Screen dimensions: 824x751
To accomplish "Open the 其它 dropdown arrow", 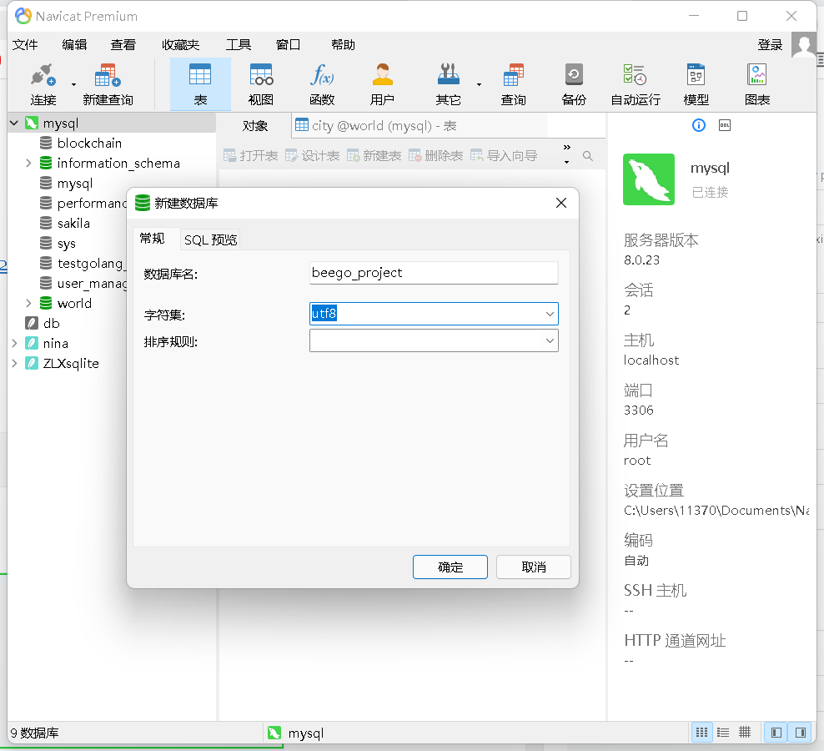I will tap(479, 84).
